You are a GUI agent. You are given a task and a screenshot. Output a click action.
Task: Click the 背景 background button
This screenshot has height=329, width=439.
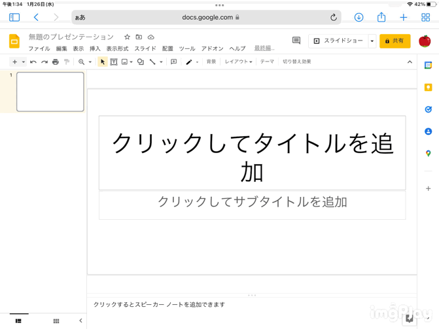(211, 61)
